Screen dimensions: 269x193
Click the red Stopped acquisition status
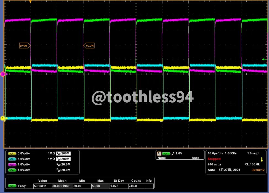coord(214,159)
